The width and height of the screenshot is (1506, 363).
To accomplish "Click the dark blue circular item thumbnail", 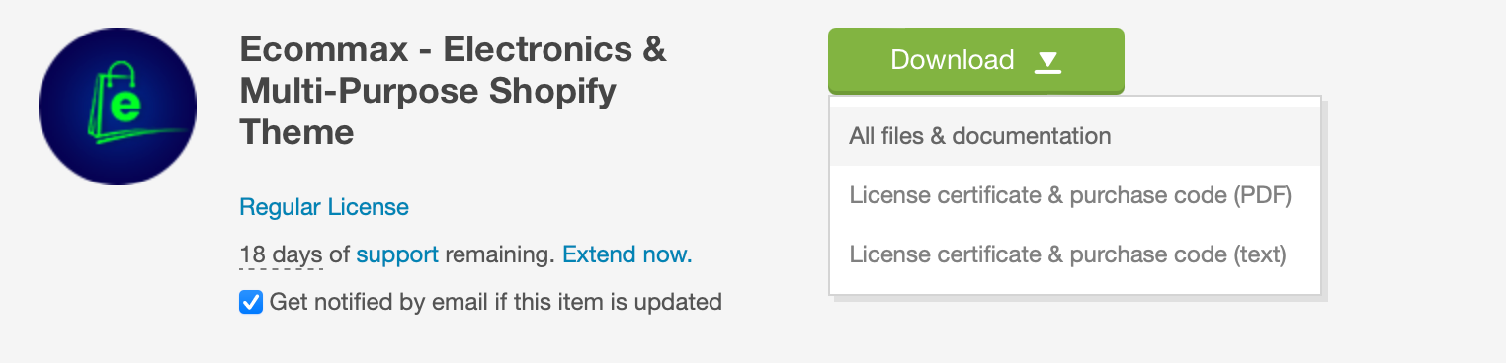I will (x=118, y=107).
